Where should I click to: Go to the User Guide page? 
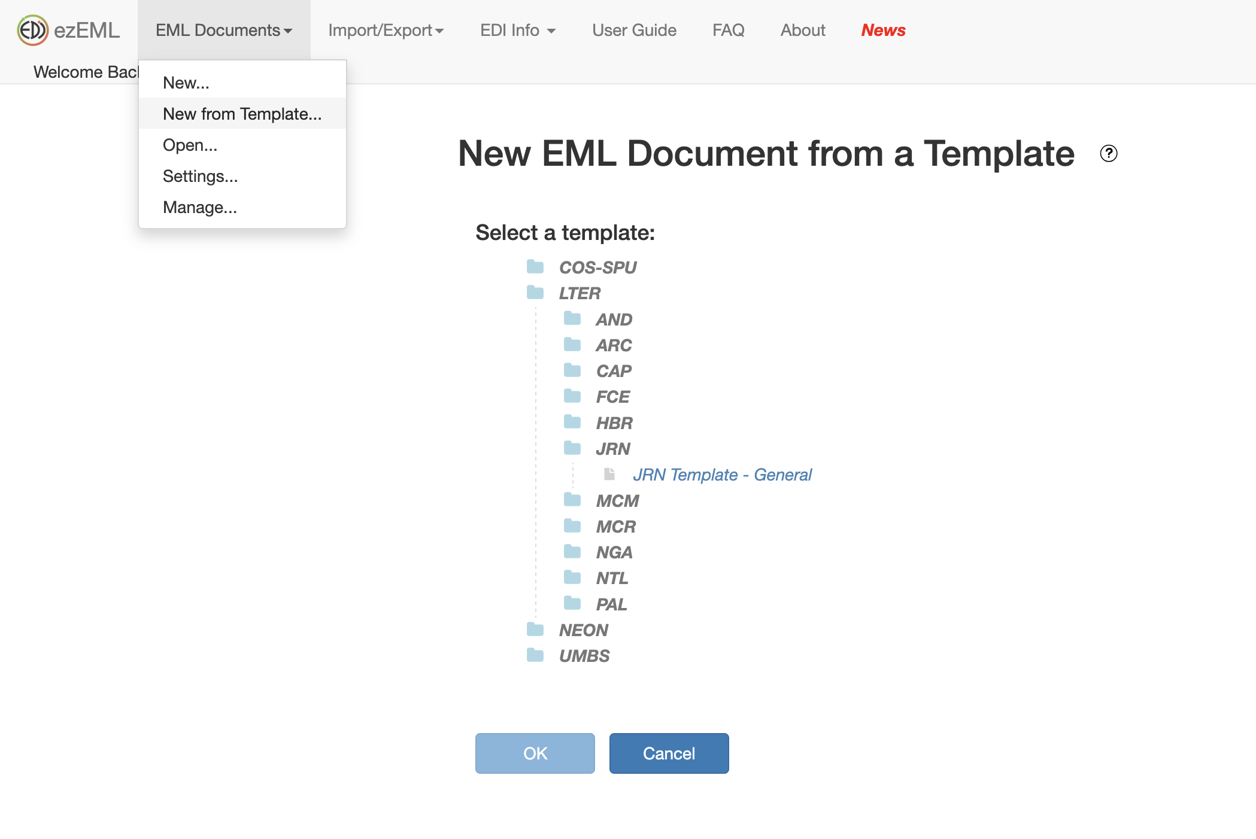pos(634,30)
